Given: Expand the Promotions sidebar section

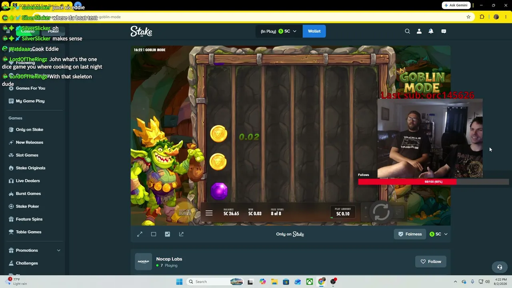Looking at the screenshot, I should click(58, 250).
